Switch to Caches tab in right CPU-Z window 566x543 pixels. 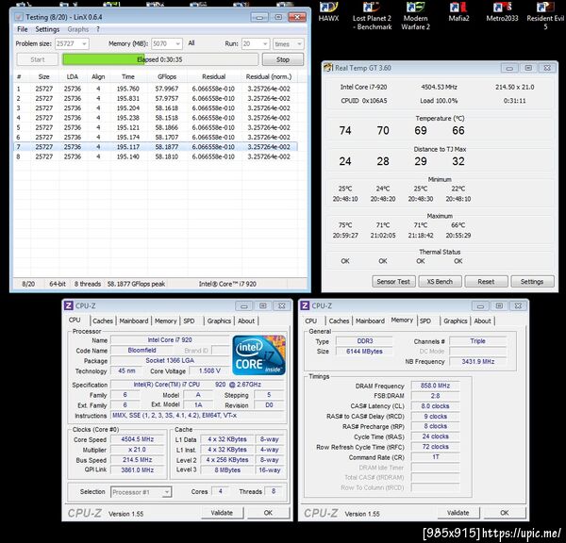tap(339, 321)
